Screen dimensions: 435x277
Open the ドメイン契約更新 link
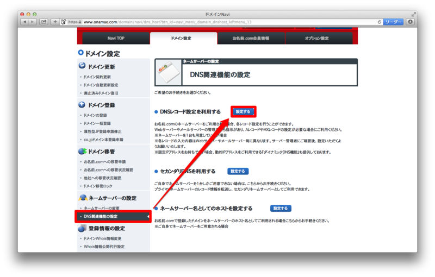click(x=97, y=77)
